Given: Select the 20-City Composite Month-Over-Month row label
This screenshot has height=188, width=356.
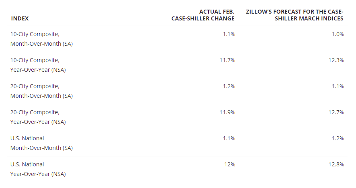Looking at the screenshot, I should 42,91.
